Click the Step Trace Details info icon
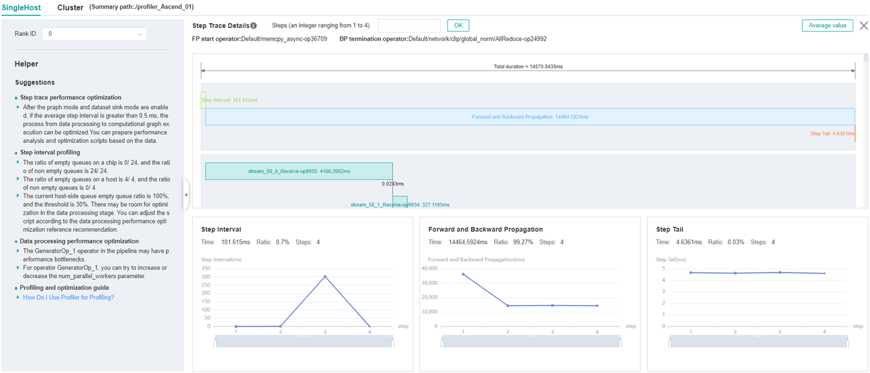Viewport: 870px width, 373px height. click(x=253, y=26)
